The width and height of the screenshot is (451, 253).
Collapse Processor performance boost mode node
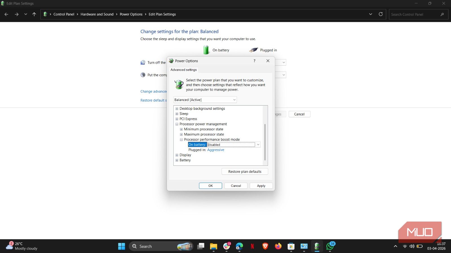pos(181,140)
